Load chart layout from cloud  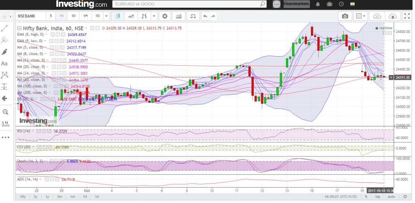pyautogui.click(x=377, y=16)
